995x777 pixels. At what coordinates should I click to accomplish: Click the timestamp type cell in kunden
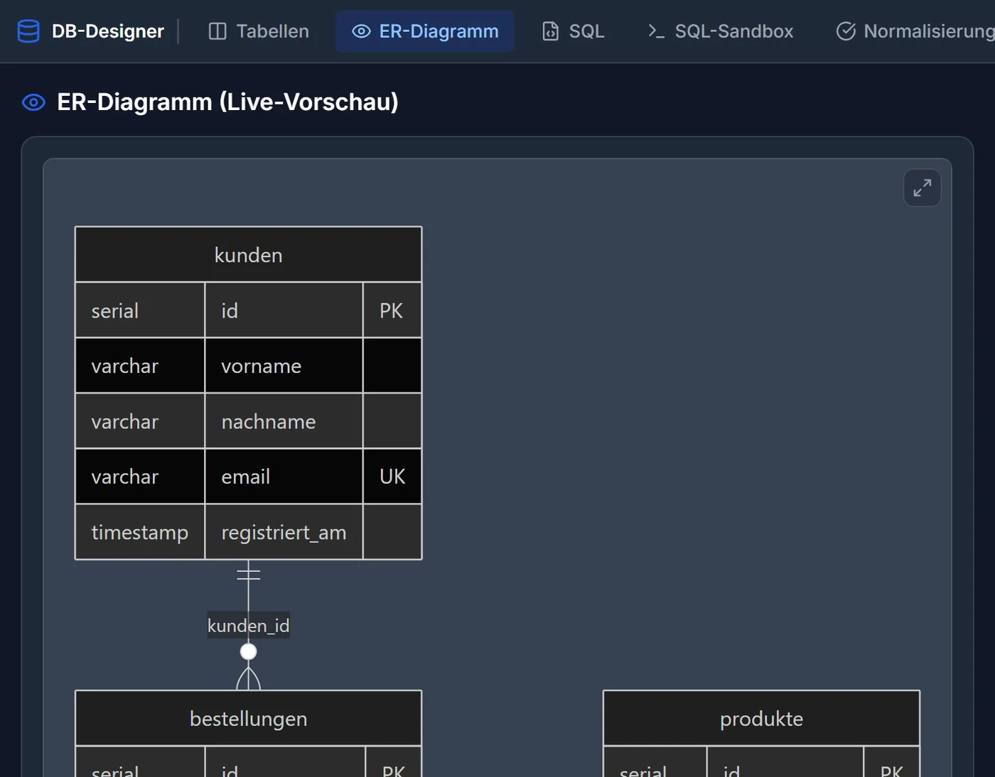[140, 532]
